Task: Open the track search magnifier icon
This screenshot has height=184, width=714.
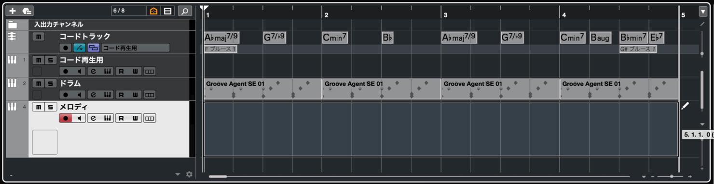Action: 185,11
